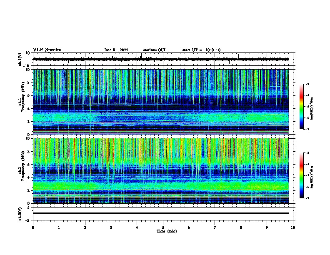Click the ch.1 spectrogram panel
330x255 pixels.
pyautogui.click(x=161, y=102)
